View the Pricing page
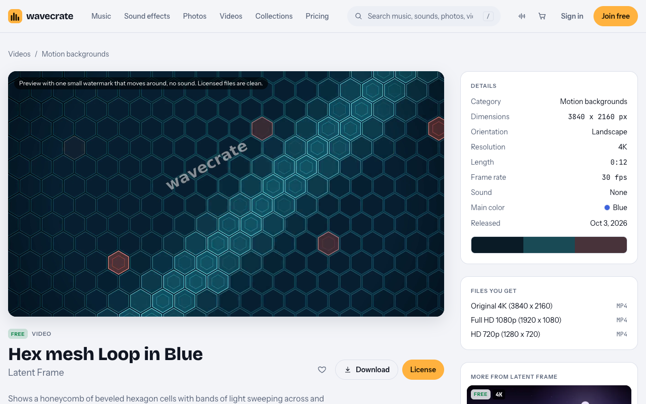The width and height of the screenshot is (646, 404). (x=317, y=16)
